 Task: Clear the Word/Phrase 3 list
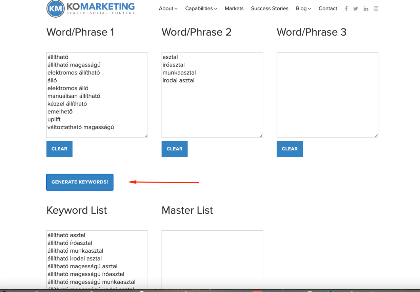tap(289, 149)
